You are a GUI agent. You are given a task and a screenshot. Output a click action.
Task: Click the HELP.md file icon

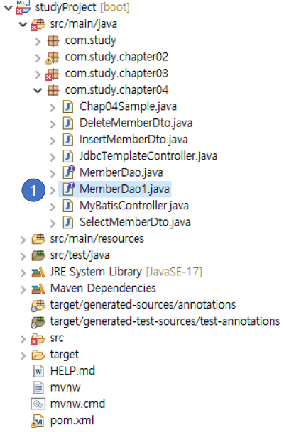[x=38, y=371]
